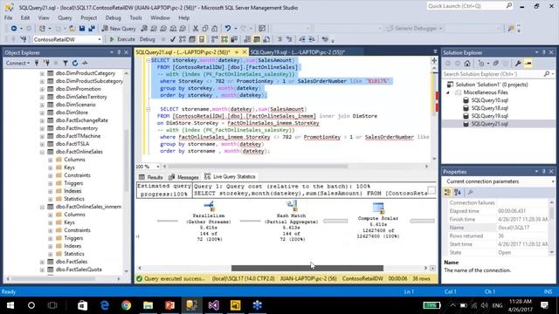
Task: Click the Cut scissors icon
Action: point(196,29)
